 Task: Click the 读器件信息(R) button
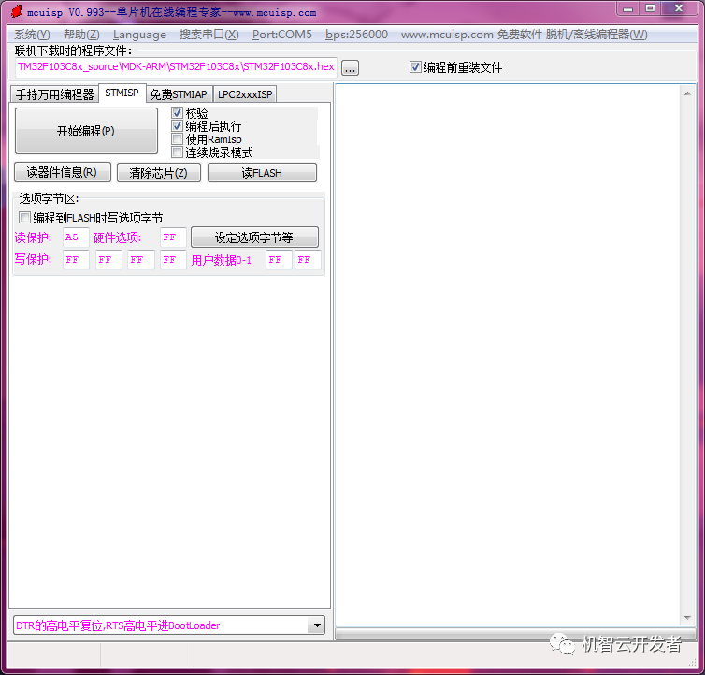click(63, 172)
